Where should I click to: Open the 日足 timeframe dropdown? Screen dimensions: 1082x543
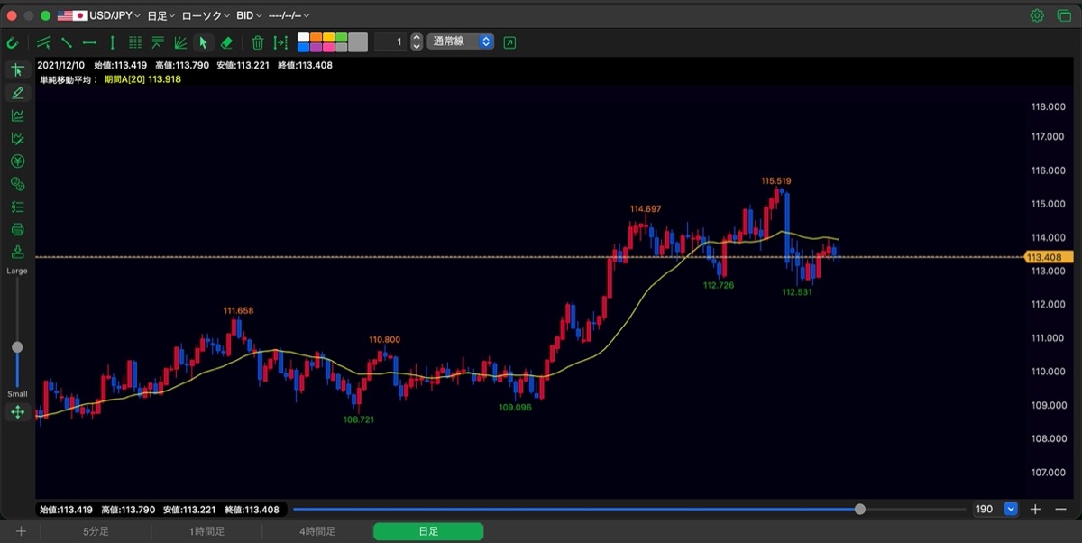pyautogui.click(x=160, y=16)
